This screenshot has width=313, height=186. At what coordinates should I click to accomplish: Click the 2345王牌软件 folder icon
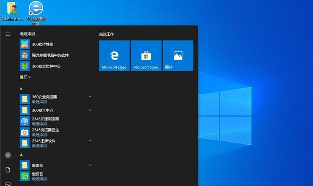click(x=25, y=143)
